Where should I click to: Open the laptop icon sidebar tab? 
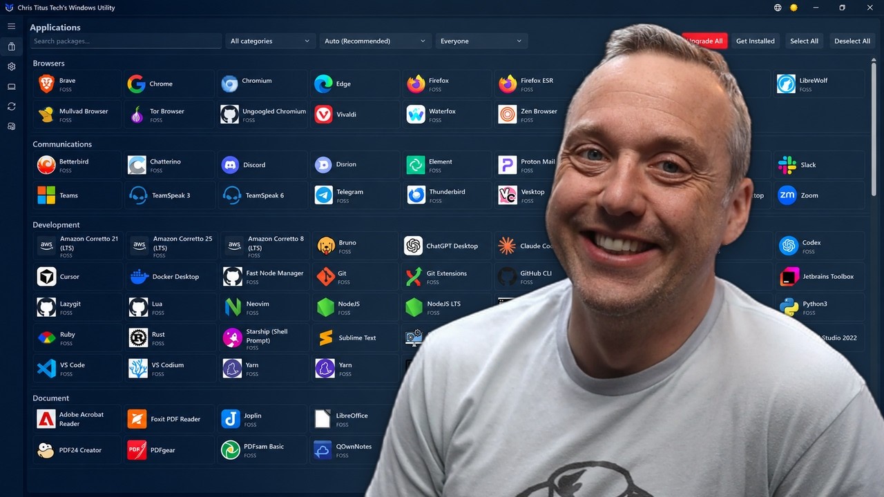tap(11, 87)
